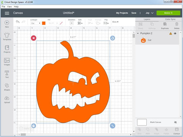Open the Align menu
Image resolution: width=183 pixels, height=137 pixels.
[90, 23]
